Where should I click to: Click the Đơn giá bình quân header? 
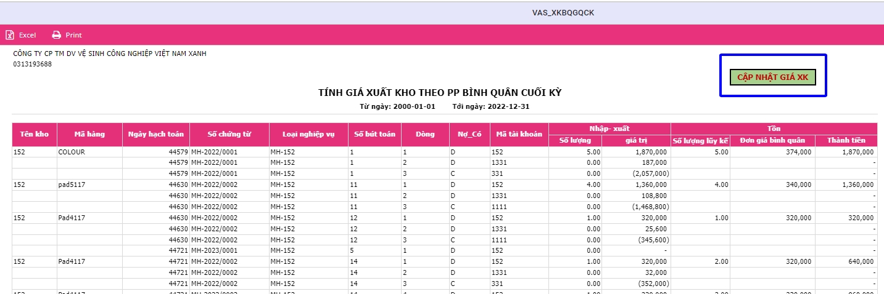coord(772,140)
